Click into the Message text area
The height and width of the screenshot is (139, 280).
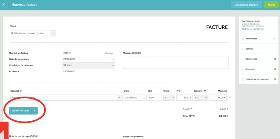[176, 62]
